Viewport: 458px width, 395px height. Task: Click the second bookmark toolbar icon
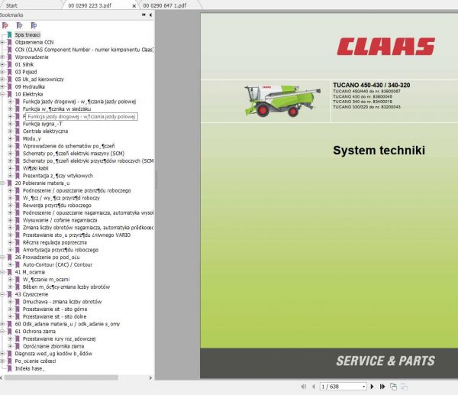tap(19, 26)
